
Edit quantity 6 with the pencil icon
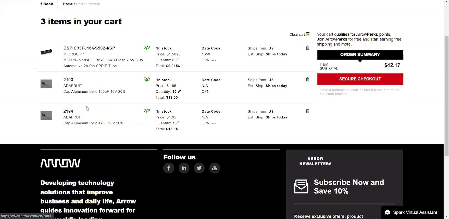click(177, 60)
